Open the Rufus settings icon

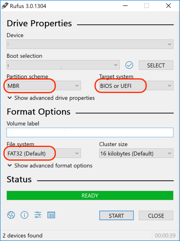tap(37, 215)
